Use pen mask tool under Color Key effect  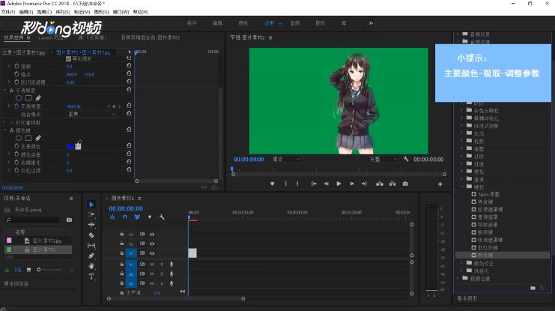(38, 138)
